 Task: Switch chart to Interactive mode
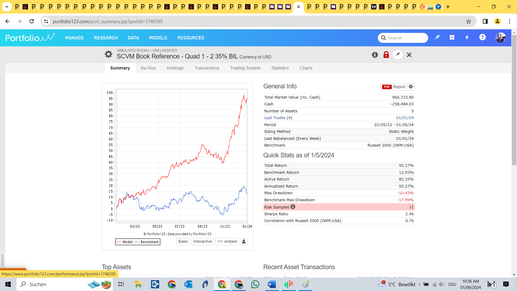[x=202, y=241]
